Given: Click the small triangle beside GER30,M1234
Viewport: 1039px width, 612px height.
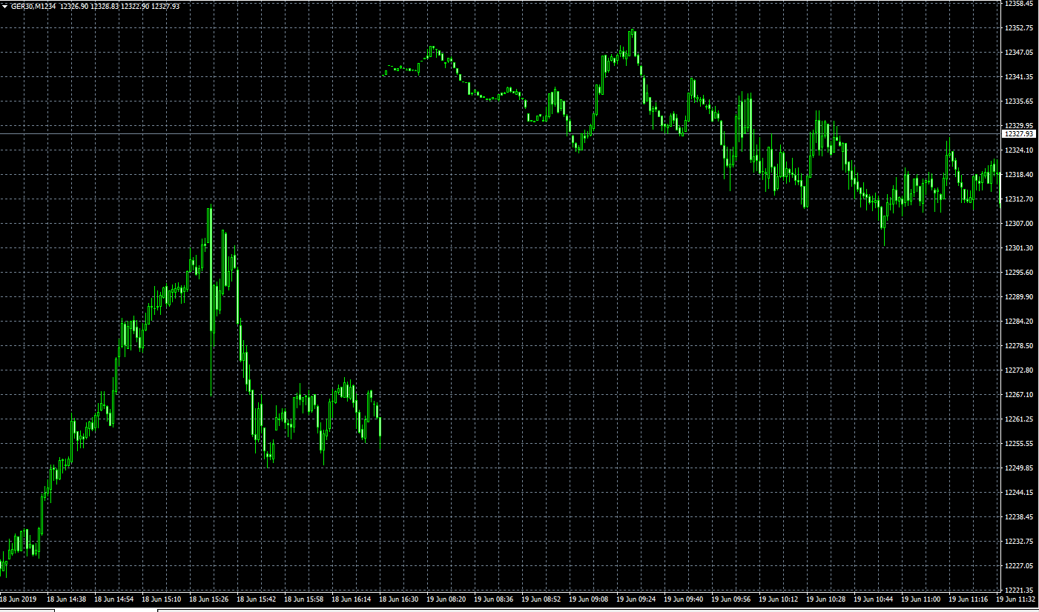Looking at the screenshot, I should pos(4,6).
